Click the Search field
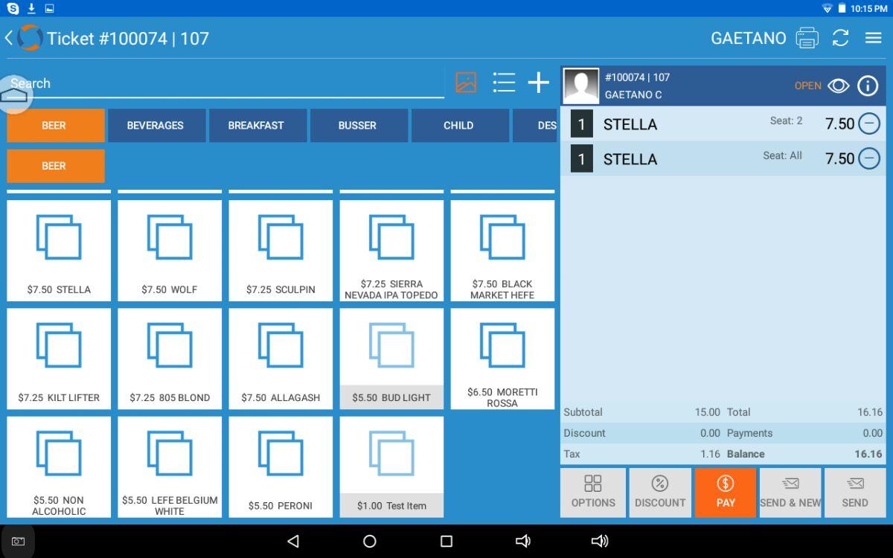 pos(225,83)
